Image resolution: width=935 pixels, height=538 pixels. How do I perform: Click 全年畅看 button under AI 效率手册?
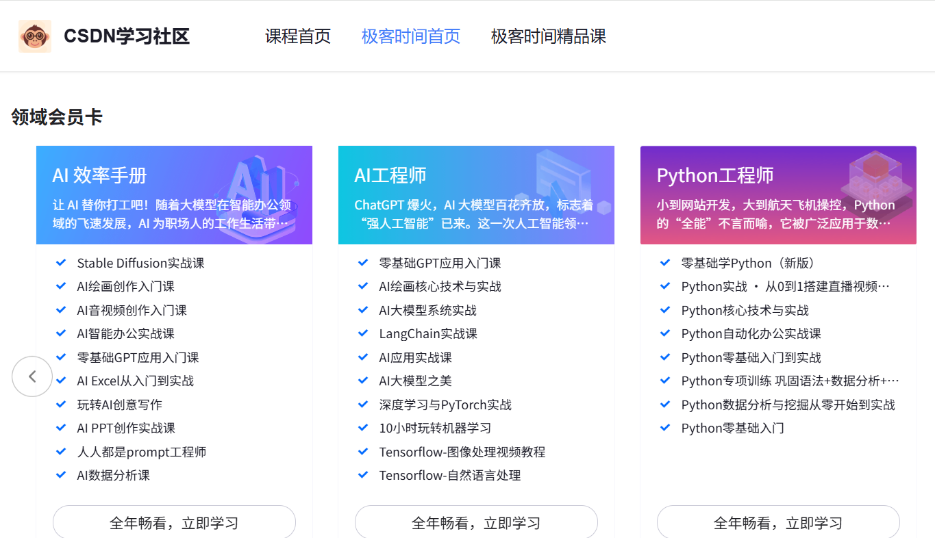tap(174, 522)
